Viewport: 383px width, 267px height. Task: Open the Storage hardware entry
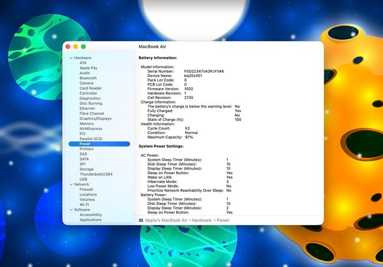86,169
